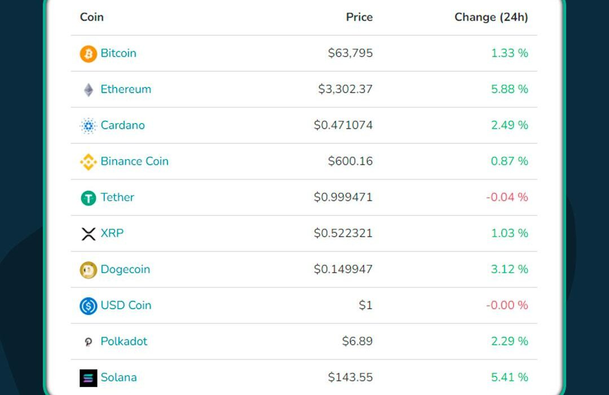The width and height of the screenshot is (609, 395).
Task: Click the Cardano dotted logo icon
Action: pyautogui.click(x=88, y=126)
